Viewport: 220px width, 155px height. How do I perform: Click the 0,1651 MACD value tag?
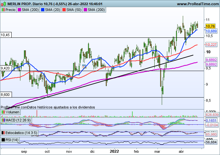pyautogui.click(x=211, y=120)
